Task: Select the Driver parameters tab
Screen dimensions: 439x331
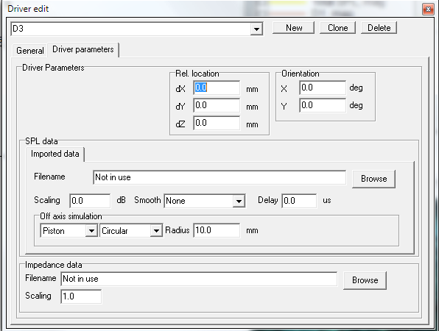Action: [83, 49]
